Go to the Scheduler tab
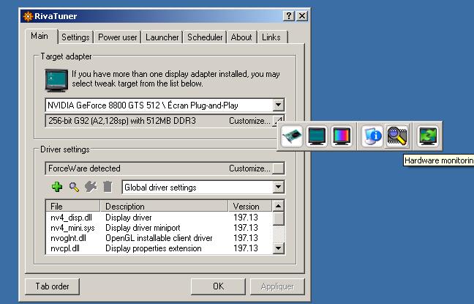Image resolution: width=474 pixels, height=304 pixels. (205, 37)
